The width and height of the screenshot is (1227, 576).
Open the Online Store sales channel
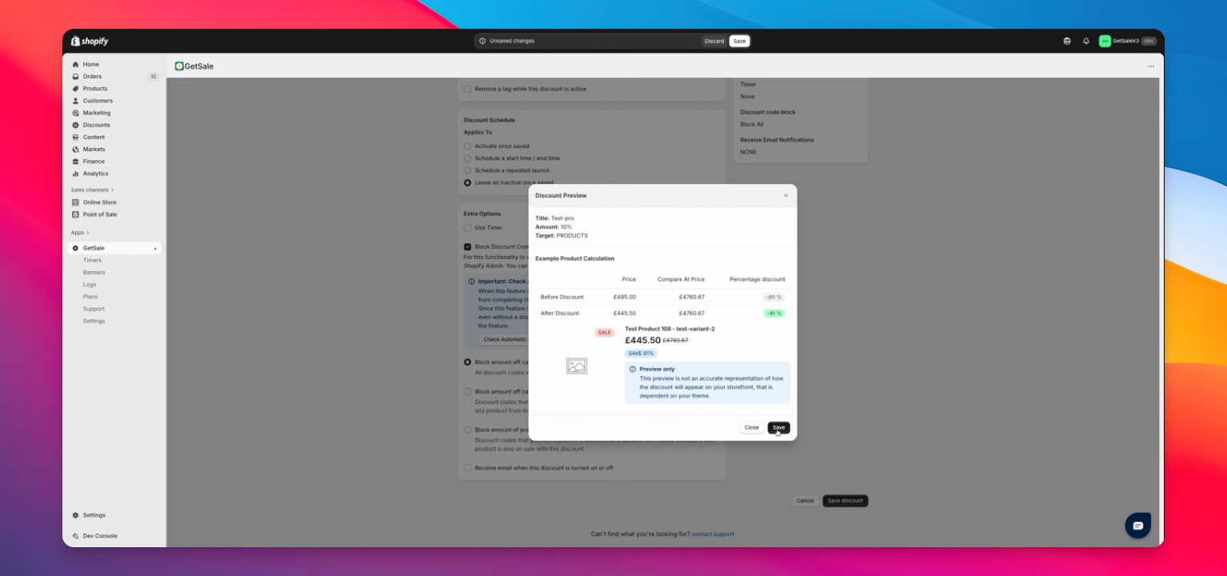[99, 202]
